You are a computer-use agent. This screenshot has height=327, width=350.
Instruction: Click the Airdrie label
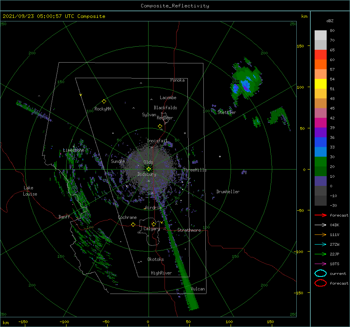153,208
